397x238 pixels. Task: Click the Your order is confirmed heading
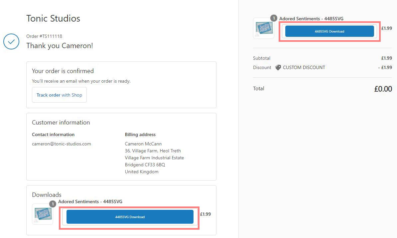coord(63,71)
